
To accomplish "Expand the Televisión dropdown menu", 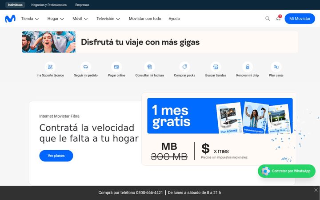I will point(108,19).
